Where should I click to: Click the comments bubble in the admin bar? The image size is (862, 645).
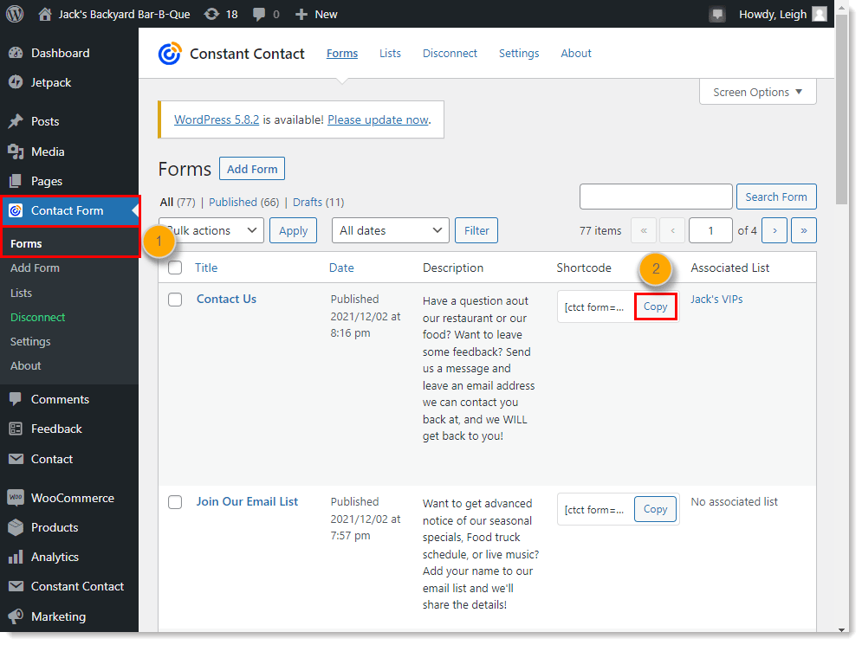point(255,13)
